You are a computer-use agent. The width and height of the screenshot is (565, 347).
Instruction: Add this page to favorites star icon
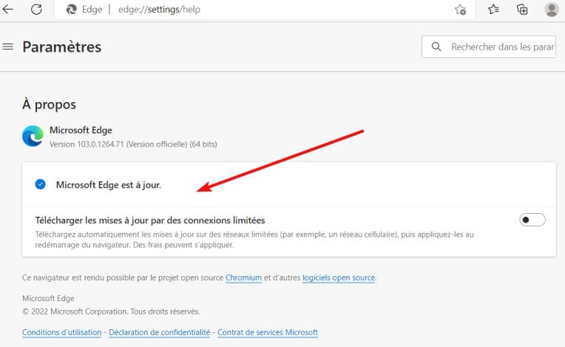coord(460,10)
